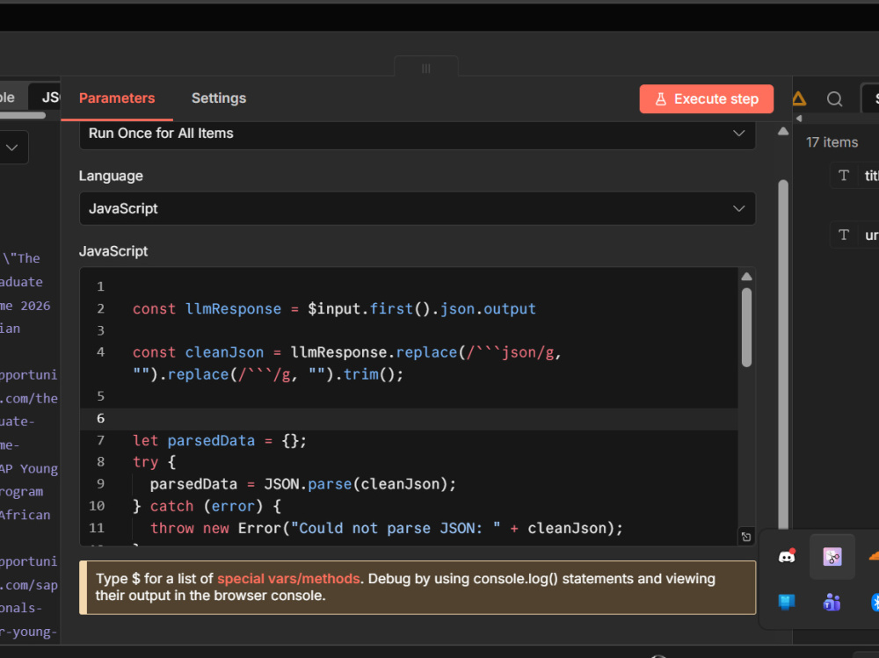Open Microsoft Teams tray icon
Image resolution: width=879 pixels, height=658 pixels.
click(x=832, y=602)
